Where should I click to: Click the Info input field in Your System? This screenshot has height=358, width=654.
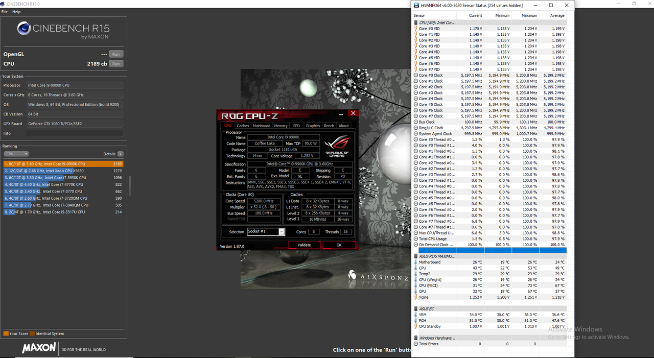tap(75, 133)
